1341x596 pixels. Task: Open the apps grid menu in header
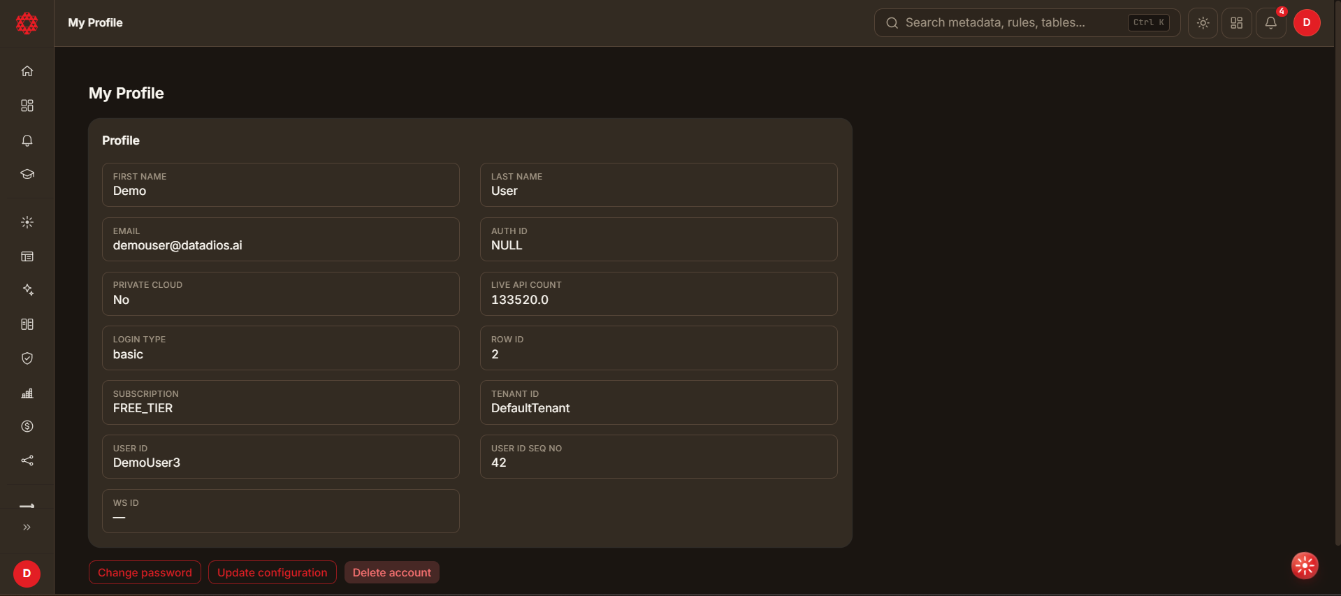(1236, 23)
